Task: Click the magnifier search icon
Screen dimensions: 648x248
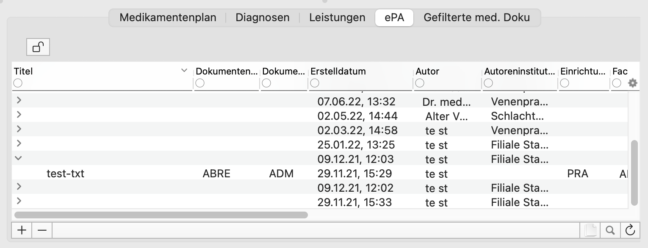Action: 610,230
